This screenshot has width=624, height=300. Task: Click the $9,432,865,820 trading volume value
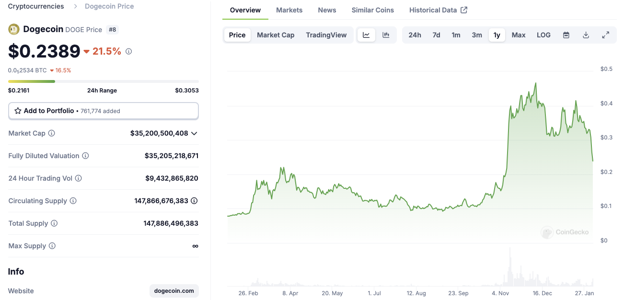172,178
